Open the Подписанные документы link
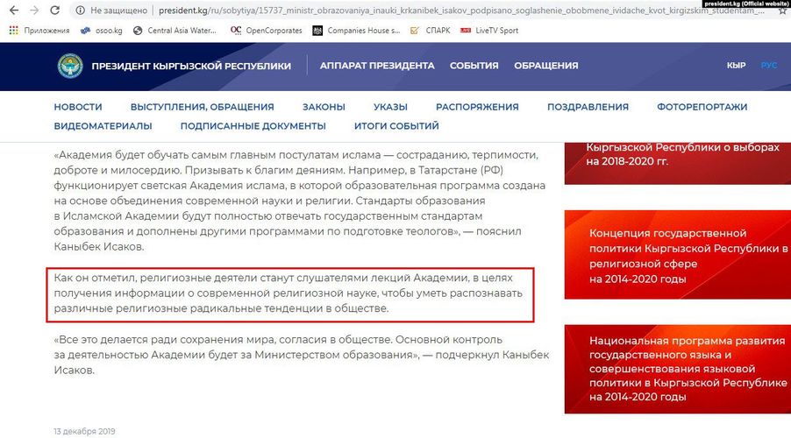Viewport: 791px width, 438px height. [253, 126]
